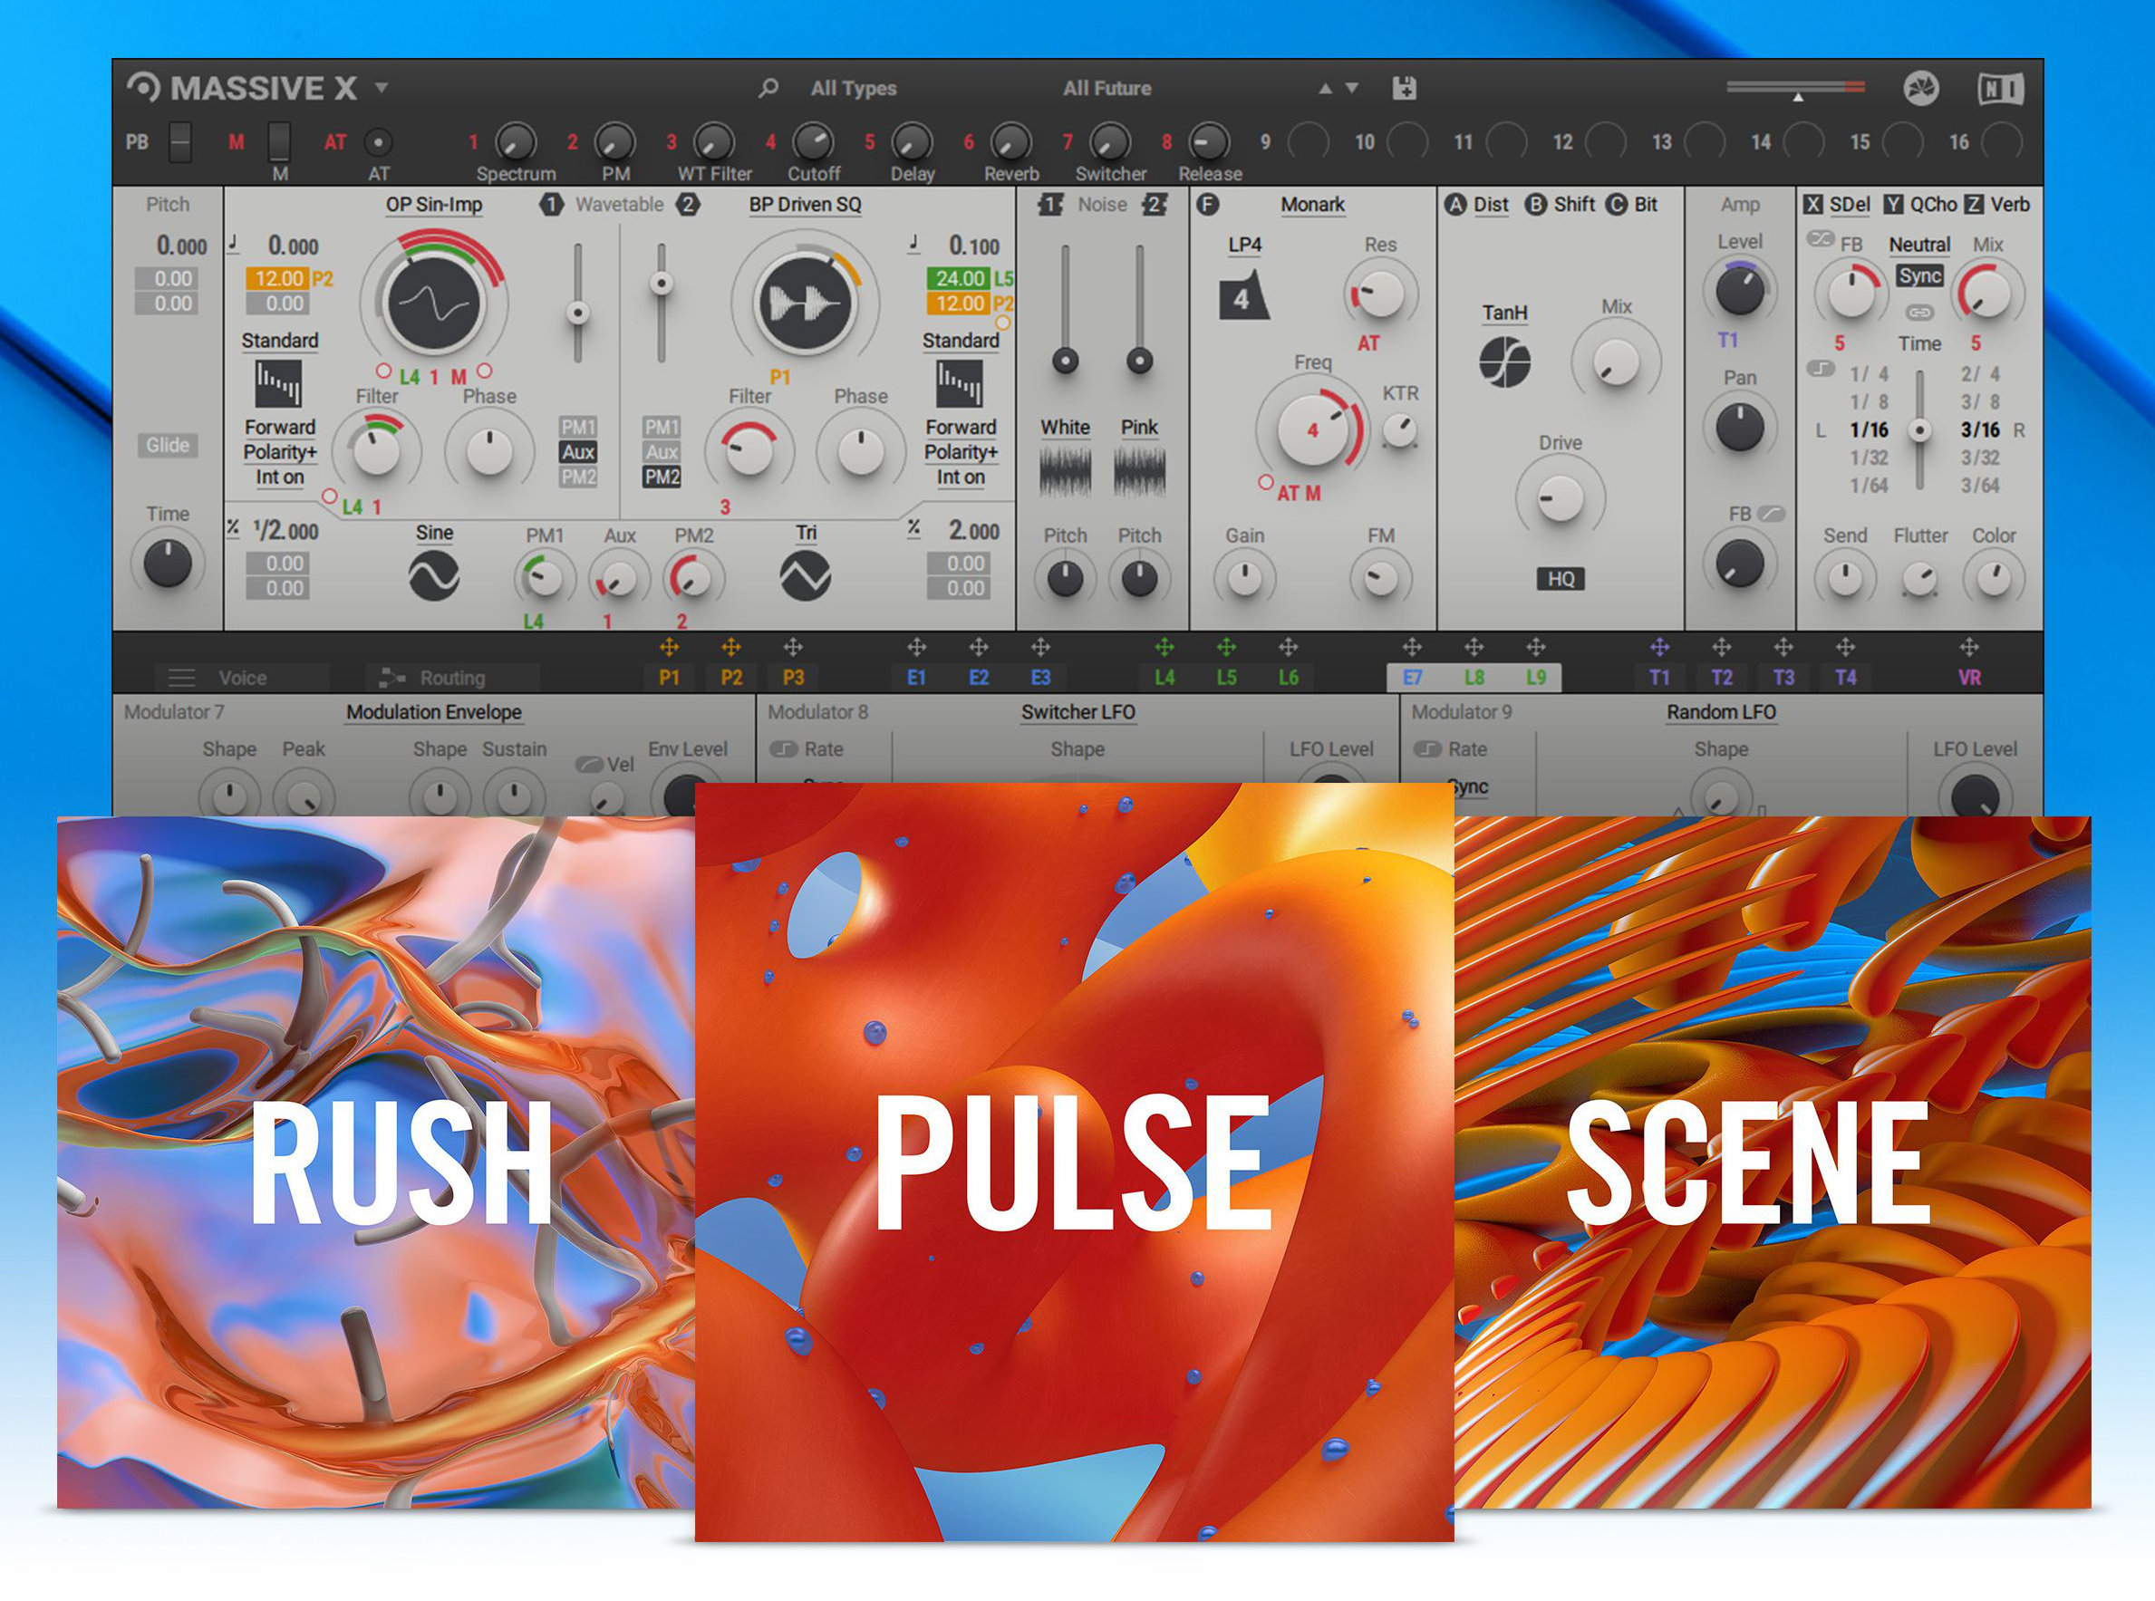Open the Monark filter type menu
This screenshot has width=2155, height=1601.
tap(1311, 205)
